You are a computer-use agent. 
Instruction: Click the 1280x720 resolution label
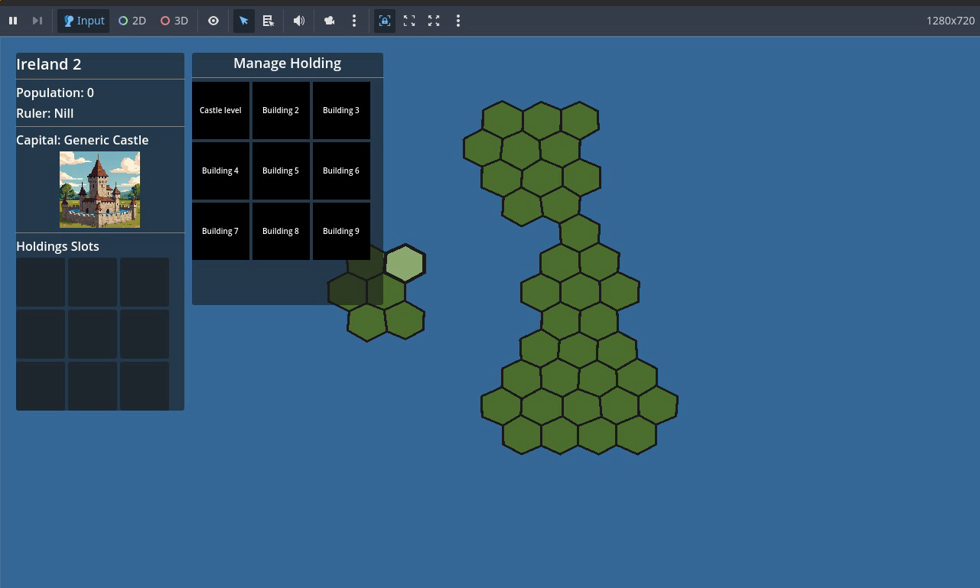pyautogui.click(x=950, y=21)
